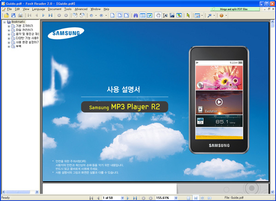Switch to continuous page layout in status bar
The width and height of the screenshot is (276, 201).
click(195, 198)
